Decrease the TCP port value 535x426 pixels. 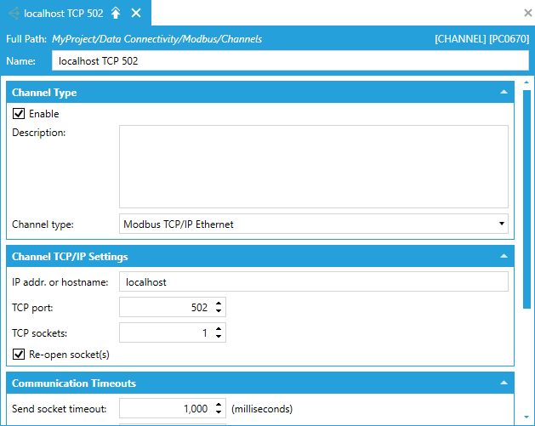(x=219, y=311)
